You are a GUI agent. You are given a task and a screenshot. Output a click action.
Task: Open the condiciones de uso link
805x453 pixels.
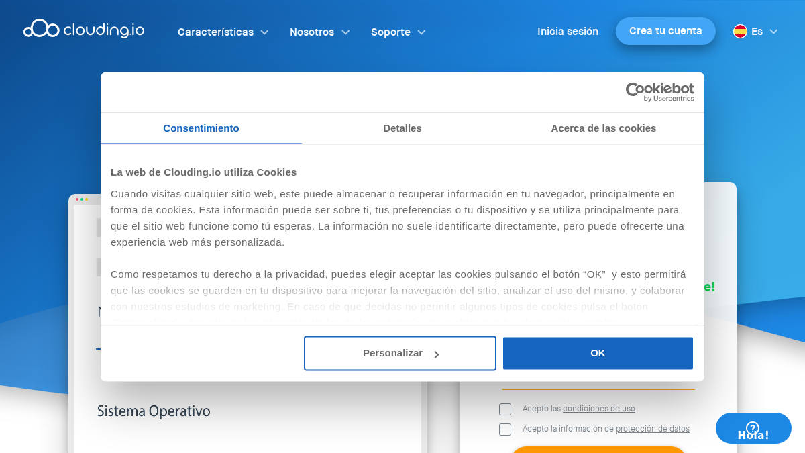pos(599,409)
